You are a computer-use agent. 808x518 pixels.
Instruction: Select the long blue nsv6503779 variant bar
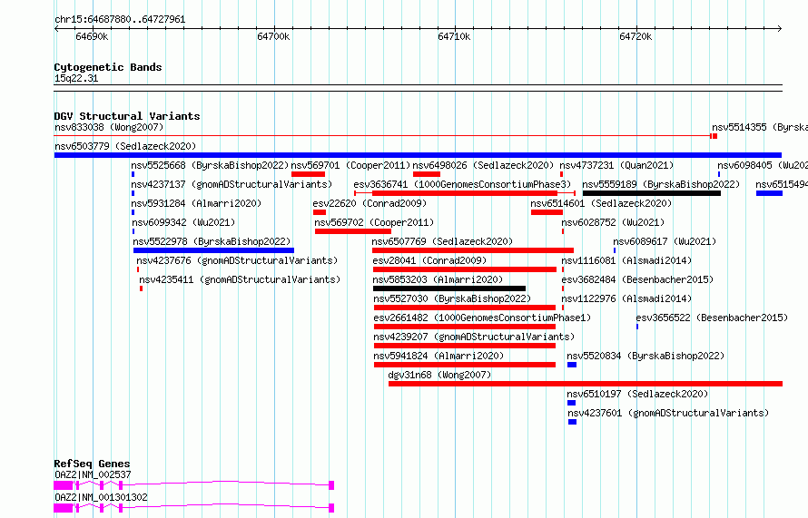click(x=418, y=155)
